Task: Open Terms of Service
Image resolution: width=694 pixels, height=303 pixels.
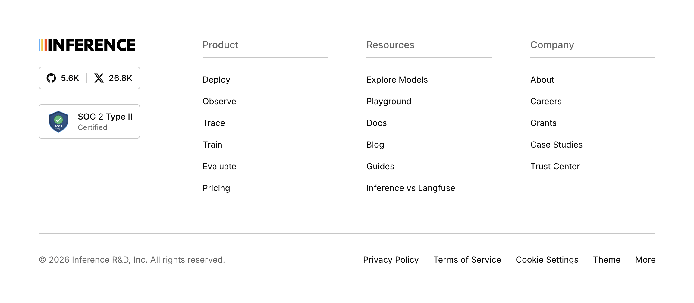Action: (x=467, y=260)
